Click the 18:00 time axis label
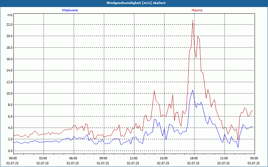268x167 pixels. [x=195, y=158]
